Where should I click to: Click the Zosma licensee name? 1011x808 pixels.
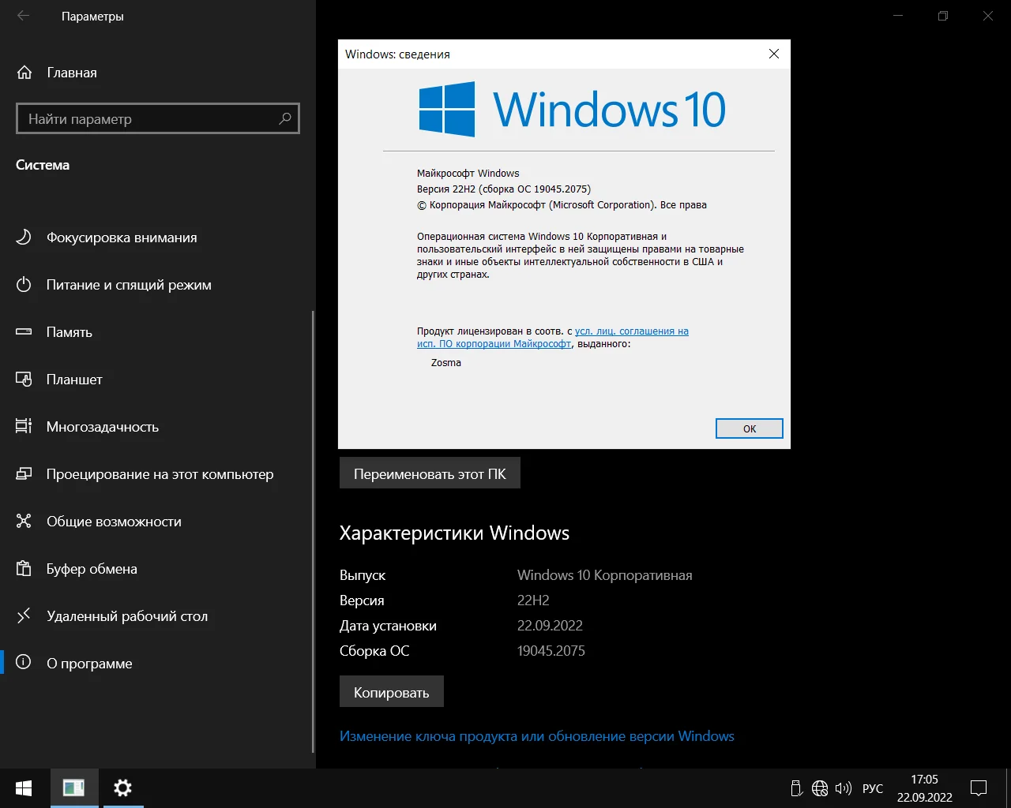pyautogui.click(x=446, y=363)
